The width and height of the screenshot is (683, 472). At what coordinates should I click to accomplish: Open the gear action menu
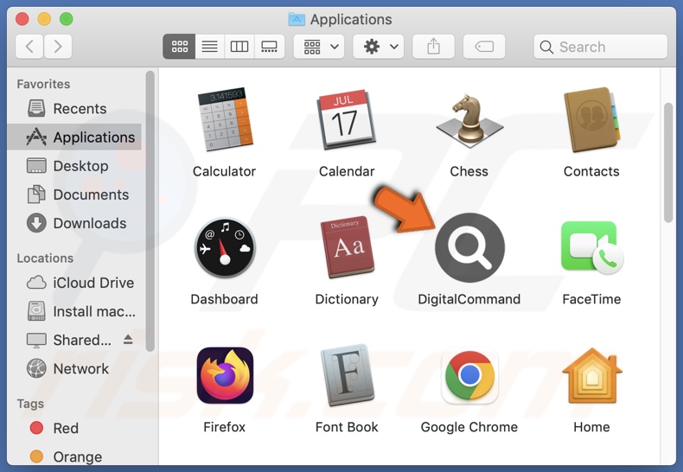pyautogui.click(x=379, y=47)
